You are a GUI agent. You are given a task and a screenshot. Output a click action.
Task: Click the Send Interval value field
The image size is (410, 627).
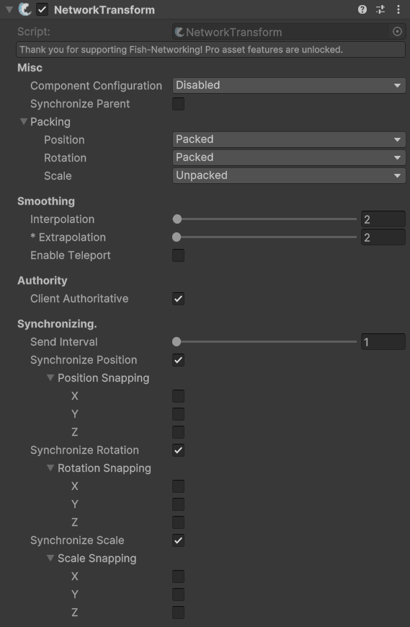(383, 342)
